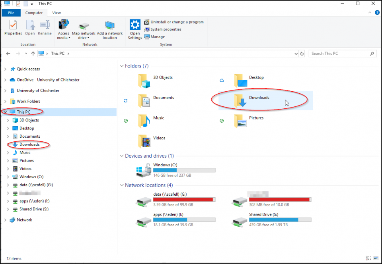
Task: Select University of Chichester in the sidebar
Action: pyautogui.click(x=38, y=91)
